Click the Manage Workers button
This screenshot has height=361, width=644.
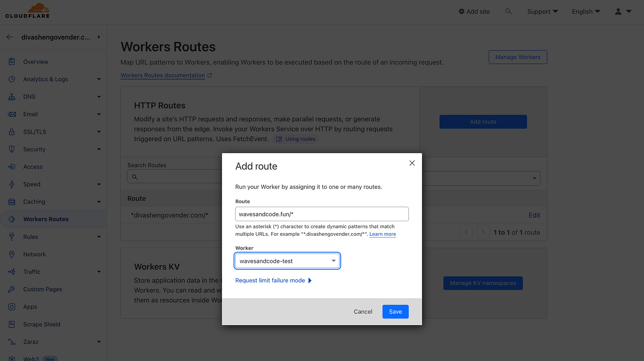[x=518, y=57]
